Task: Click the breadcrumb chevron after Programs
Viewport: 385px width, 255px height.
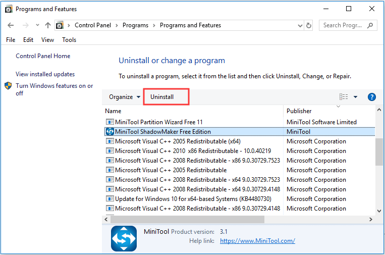Action: tap(154, 26)
